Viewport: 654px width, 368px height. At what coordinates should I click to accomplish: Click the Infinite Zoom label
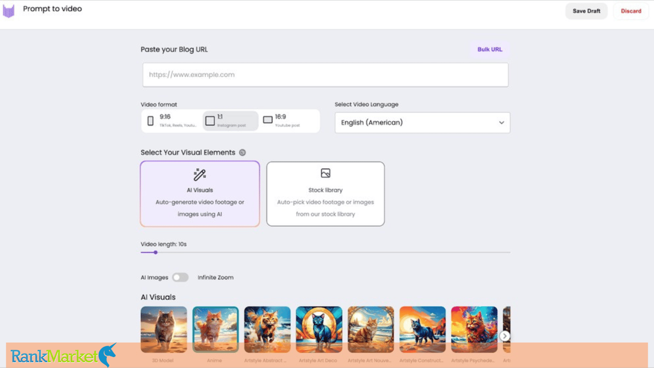(215, 277)
